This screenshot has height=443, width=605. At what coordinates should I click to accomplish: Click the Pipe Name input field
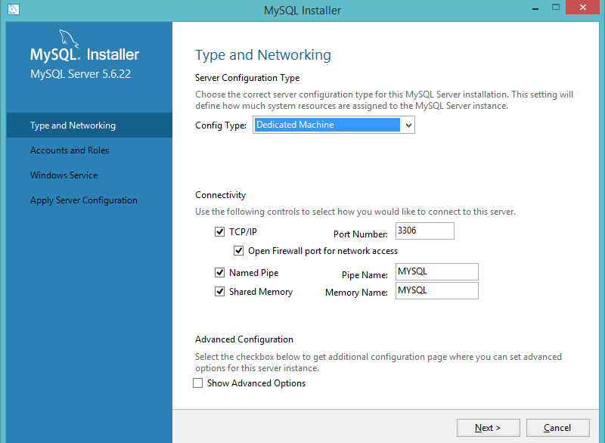coord(437,272)
